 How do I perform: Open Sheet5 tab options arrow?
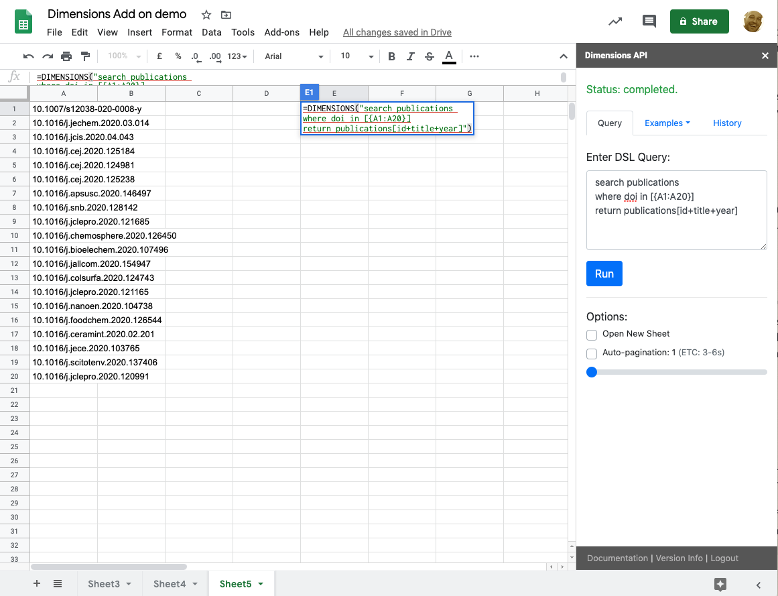coord(261,584)
